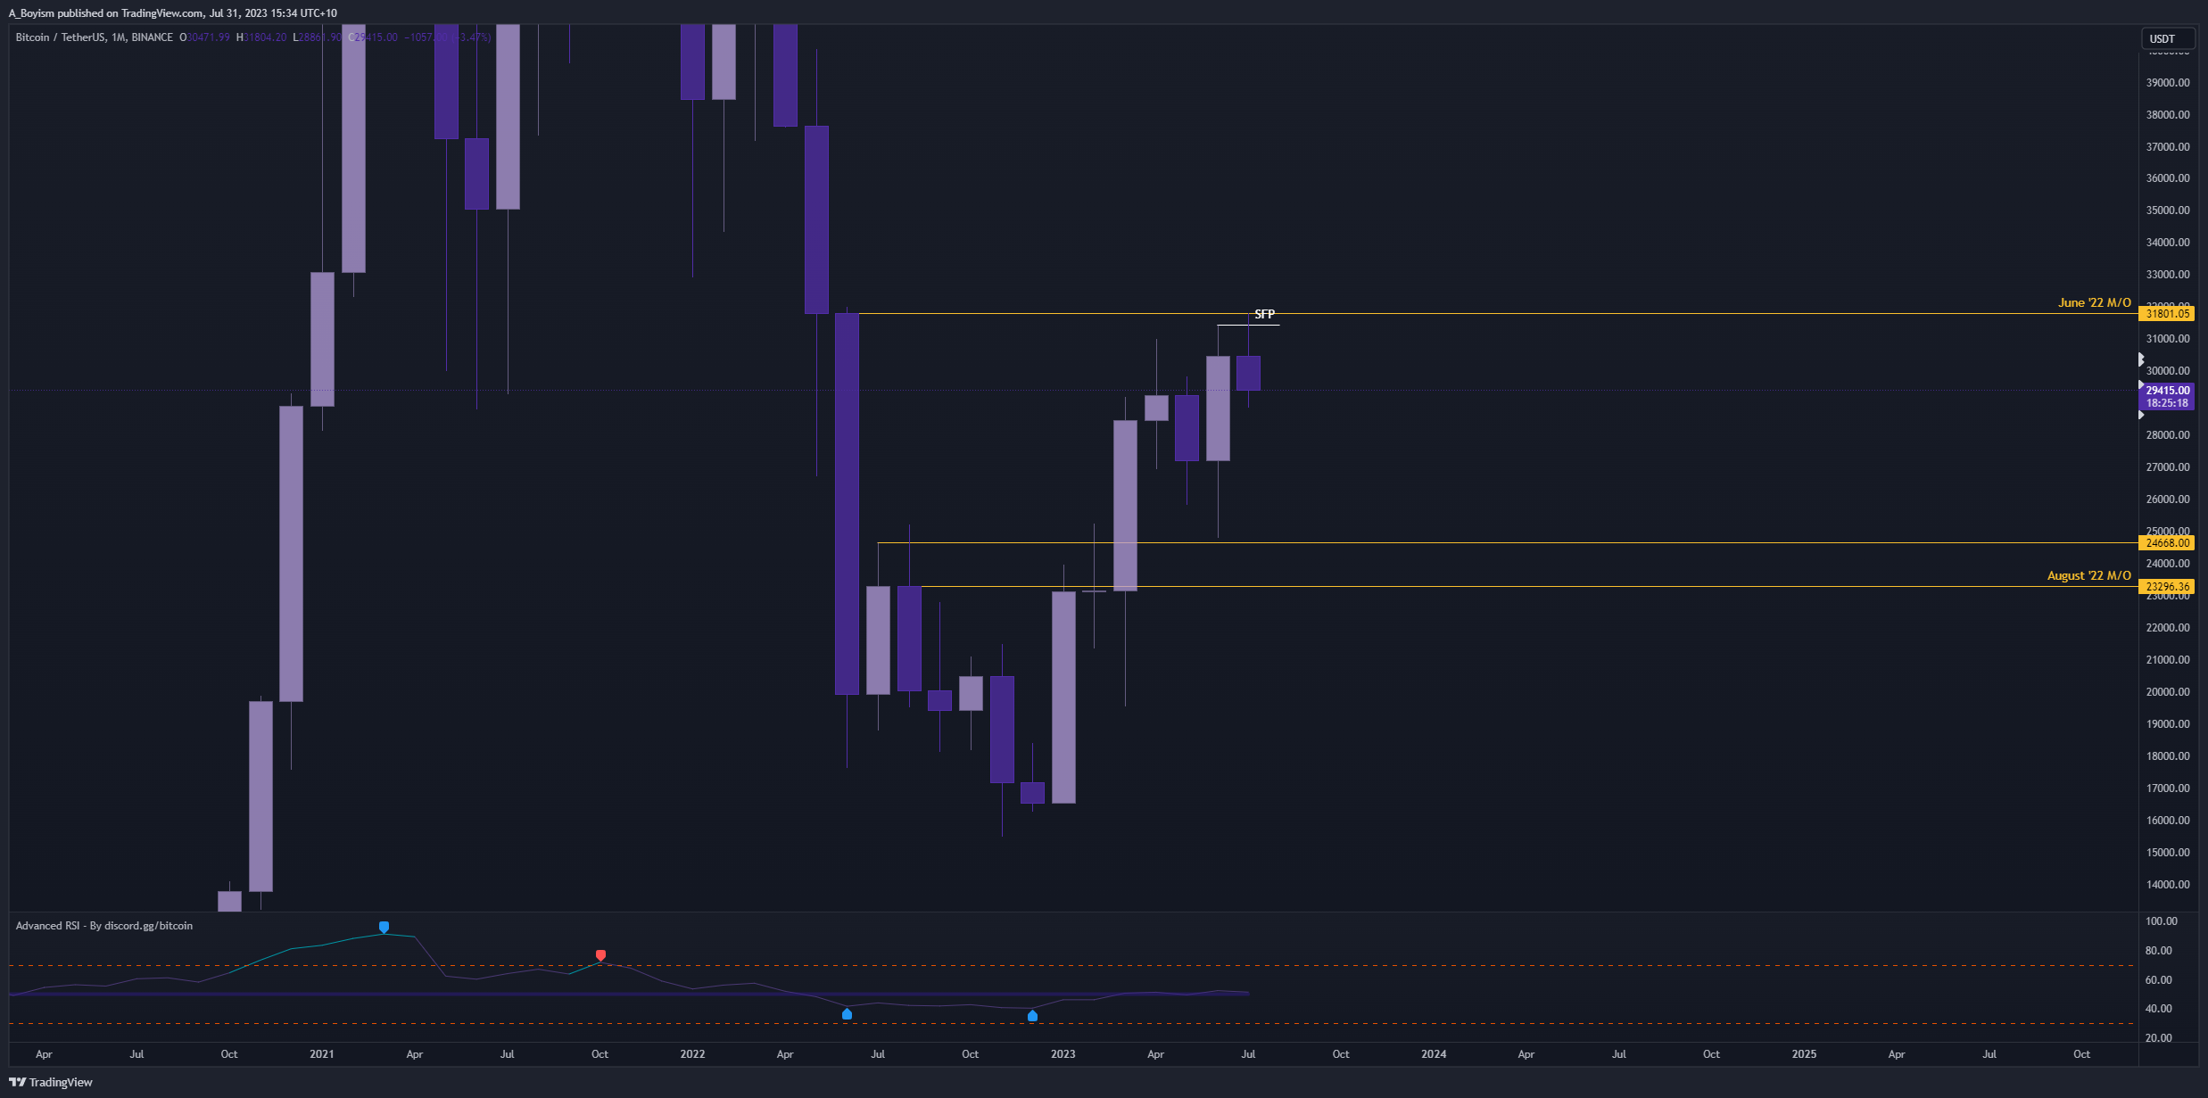Viewport: 2208px width, 1098px height.
Task: Click the 31801.05 yellow price tag
Action: [x=2167, y=313]
